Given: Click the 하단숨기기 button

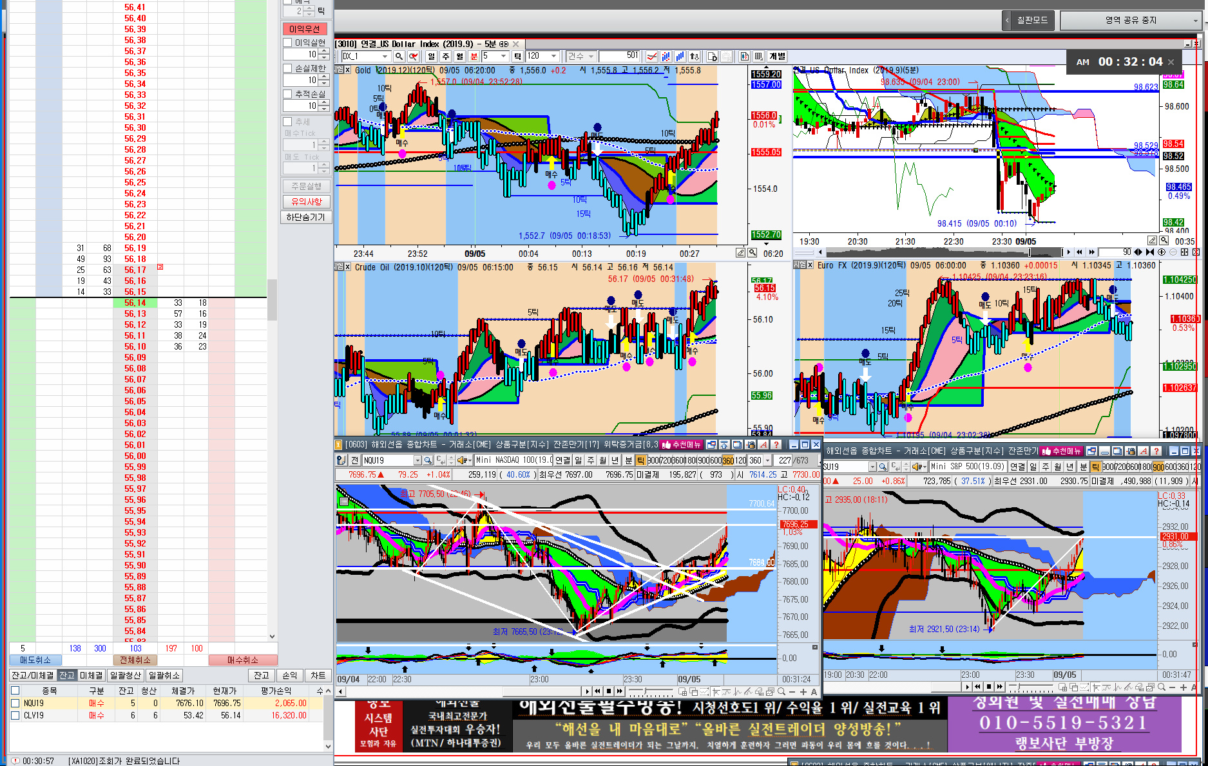Looking at the screenshot, I should click(306, 217).
